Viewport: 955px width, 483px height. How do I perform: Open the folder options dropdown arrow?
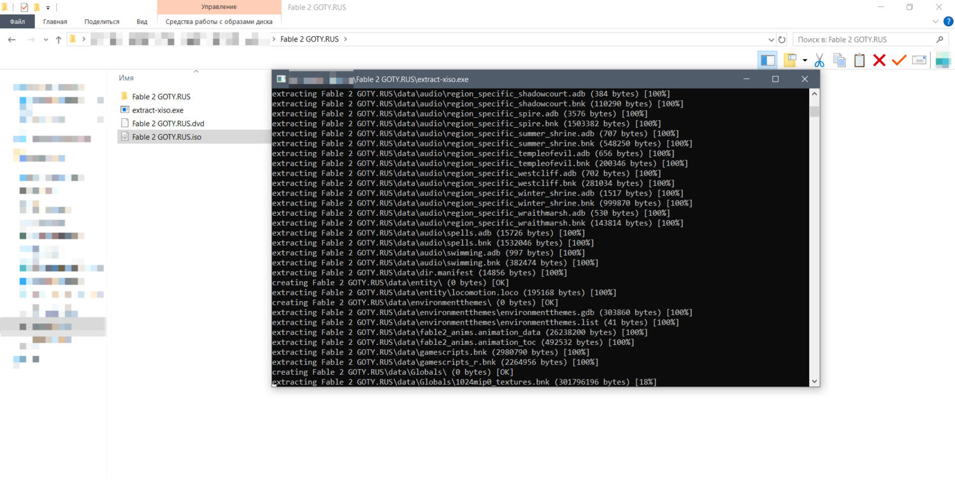[805, 61]
